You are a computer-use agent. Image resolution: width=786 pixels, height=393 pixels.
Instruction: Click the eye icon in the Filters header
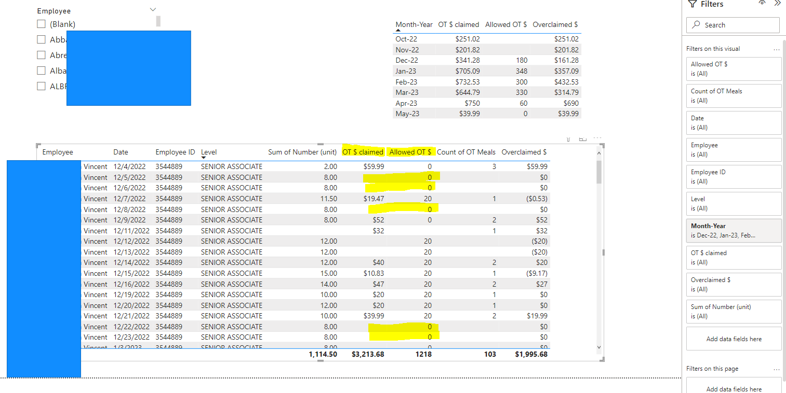point(762,3)
